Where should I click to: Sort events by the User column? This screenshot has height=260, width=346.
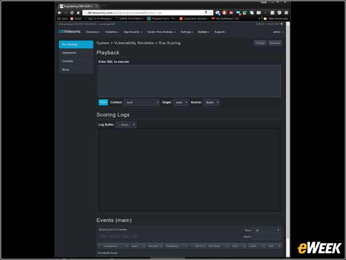tap(239, 246)
